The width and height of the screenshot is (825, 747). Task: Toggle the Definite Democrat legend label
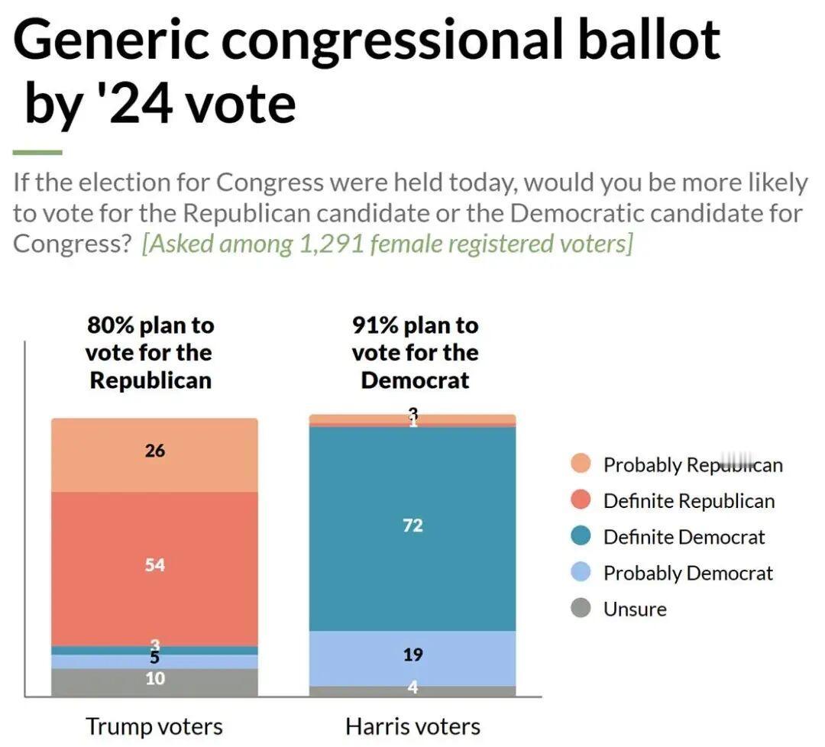(x=684, y=537)
